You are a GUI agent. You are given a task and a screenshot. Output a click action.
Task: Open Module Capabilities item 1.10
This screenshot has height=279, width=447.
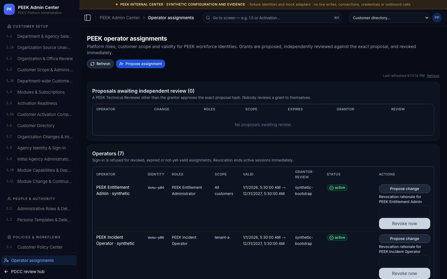pyautogui.click(x=39, y=170)
